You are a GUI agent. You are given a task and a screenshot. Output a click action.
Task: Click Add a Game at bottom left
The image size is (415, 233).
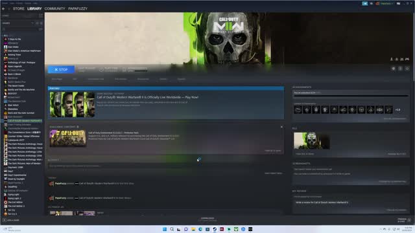(11, 220)
